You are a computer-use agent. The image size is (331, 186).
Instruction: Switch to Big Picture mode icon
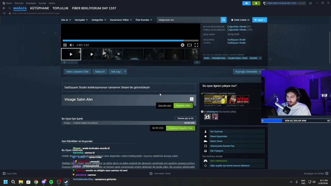310,3
